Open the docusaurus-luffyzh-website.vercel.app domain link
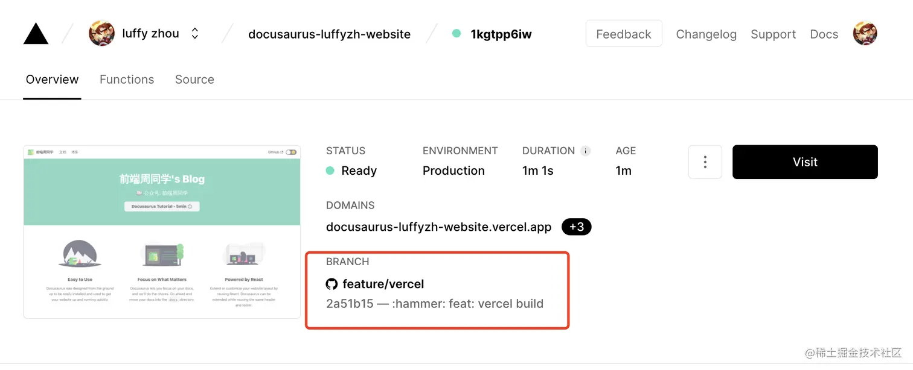This screenshot has width=913, height=370. (x=438, y=227)
